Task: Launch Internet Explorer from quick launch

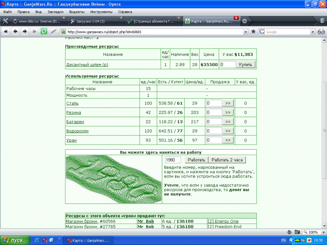Action: 37,240
